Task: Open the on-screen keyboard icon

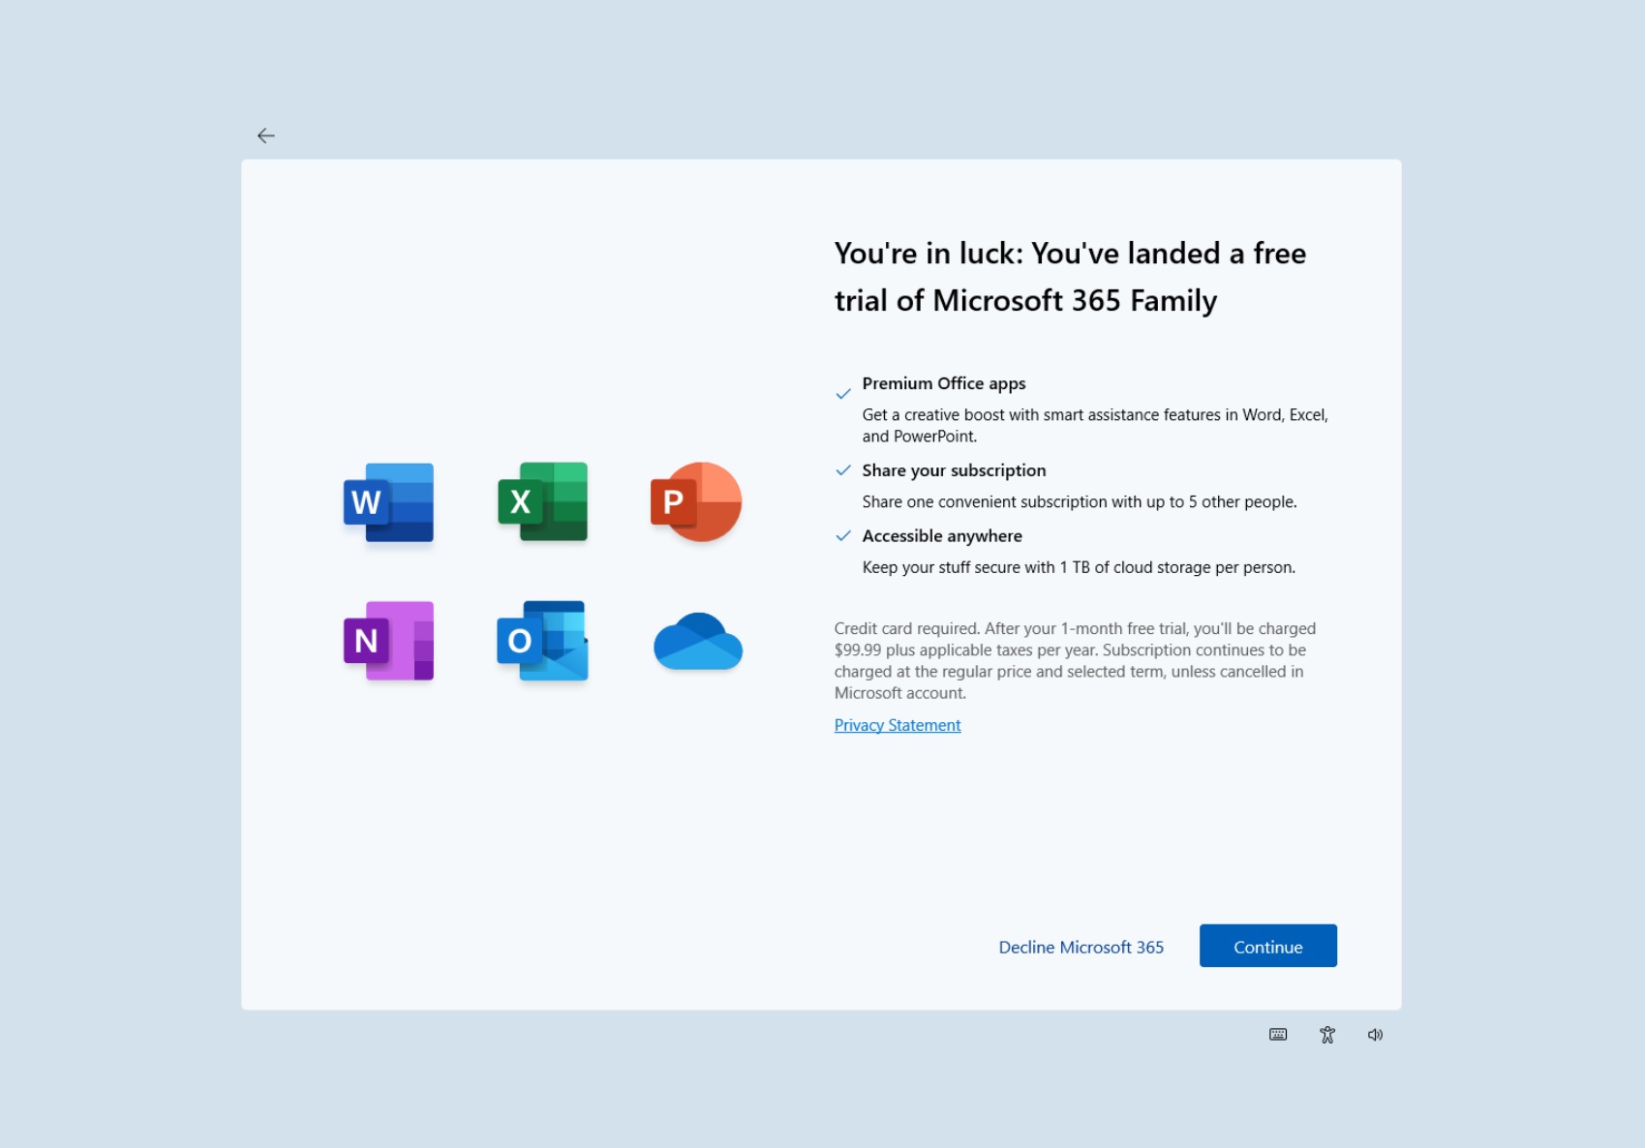Action: [x=1278, y=1034]
